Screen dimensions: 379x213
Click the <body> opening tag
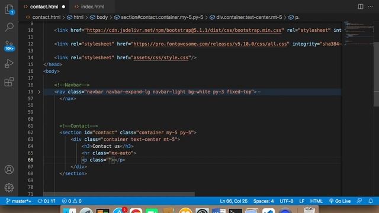pyautogui.click(x=52, y=71)
